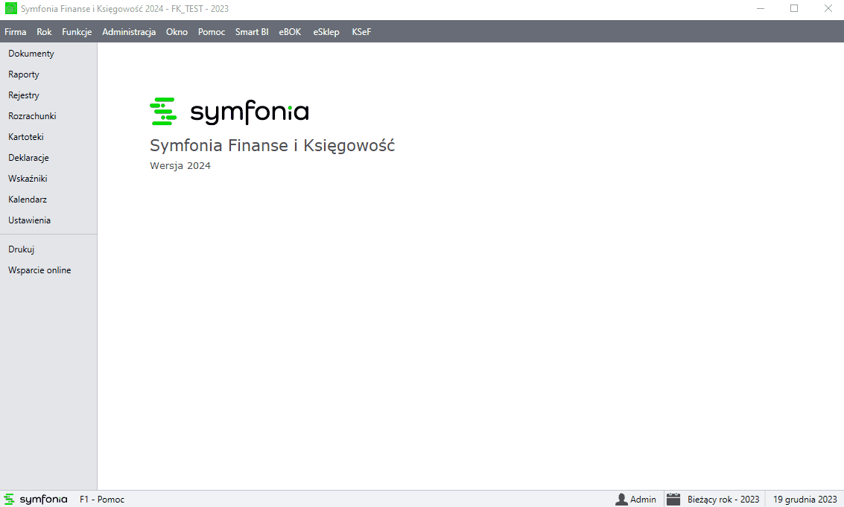Open the Rok menu
Screen dimensions: 844x507
pos(44,32)
